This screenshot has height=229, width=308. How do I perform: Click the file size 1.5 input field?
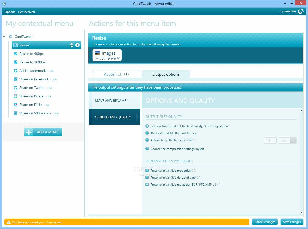pos(270,140)
